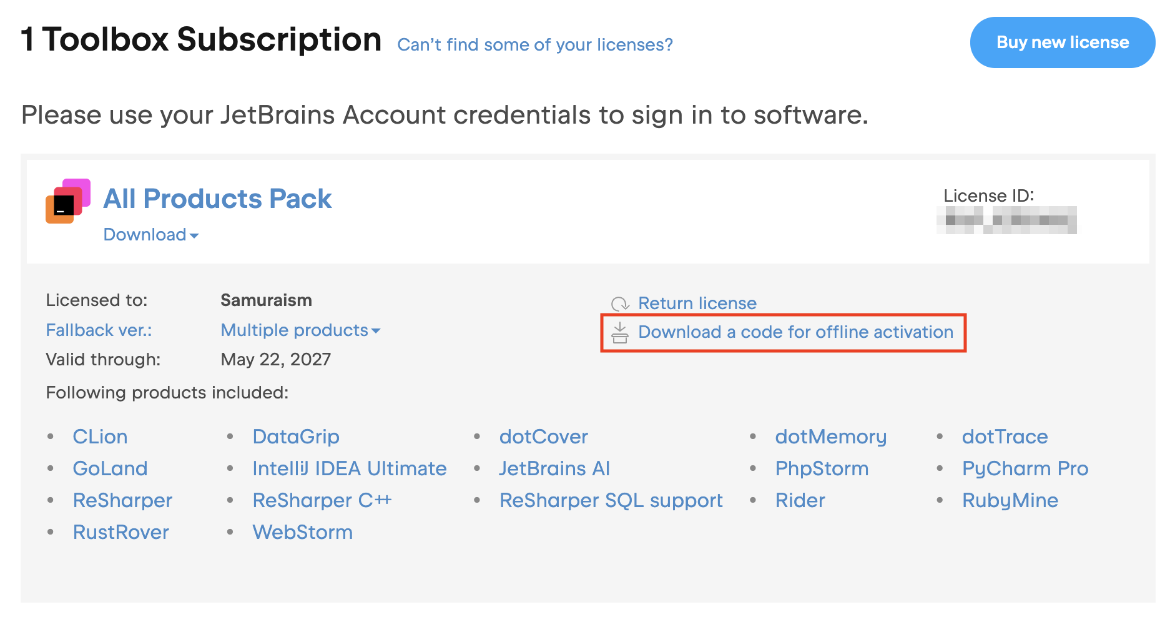Open the Fallback ver. link
Screen dimensions: 1175x622
point(99,330)
